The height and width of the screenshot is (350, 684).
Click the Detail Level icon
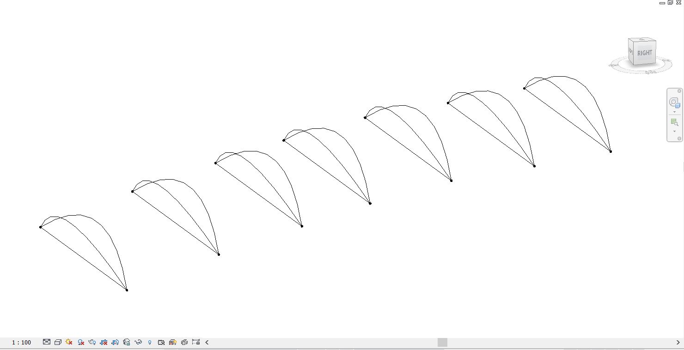[47, 342]
